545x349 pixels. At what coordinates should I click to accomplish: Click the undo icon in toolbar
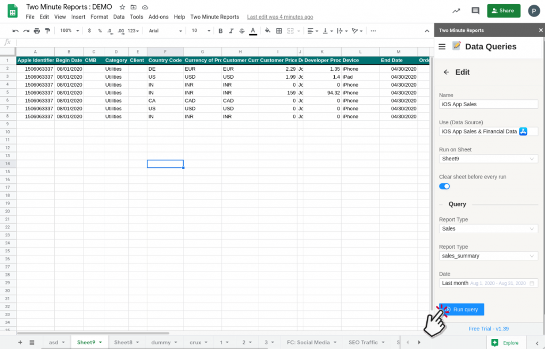pos(15,31)
